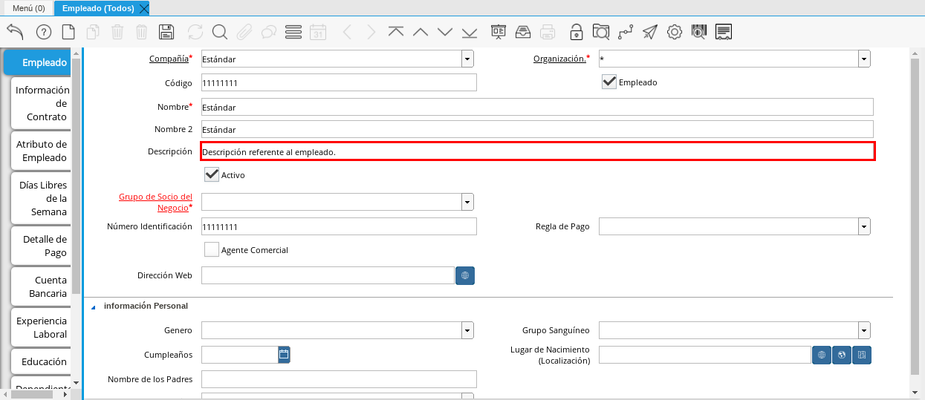Toggle the Empleado checkbox
925x400 pixels.
coord(609,82)
